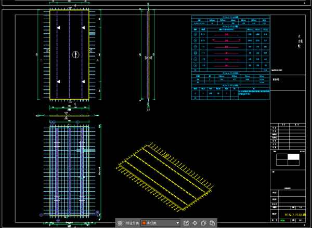Click the 标注分类 label
Viewport: 312px width, 228px height.
click(132, 223)
